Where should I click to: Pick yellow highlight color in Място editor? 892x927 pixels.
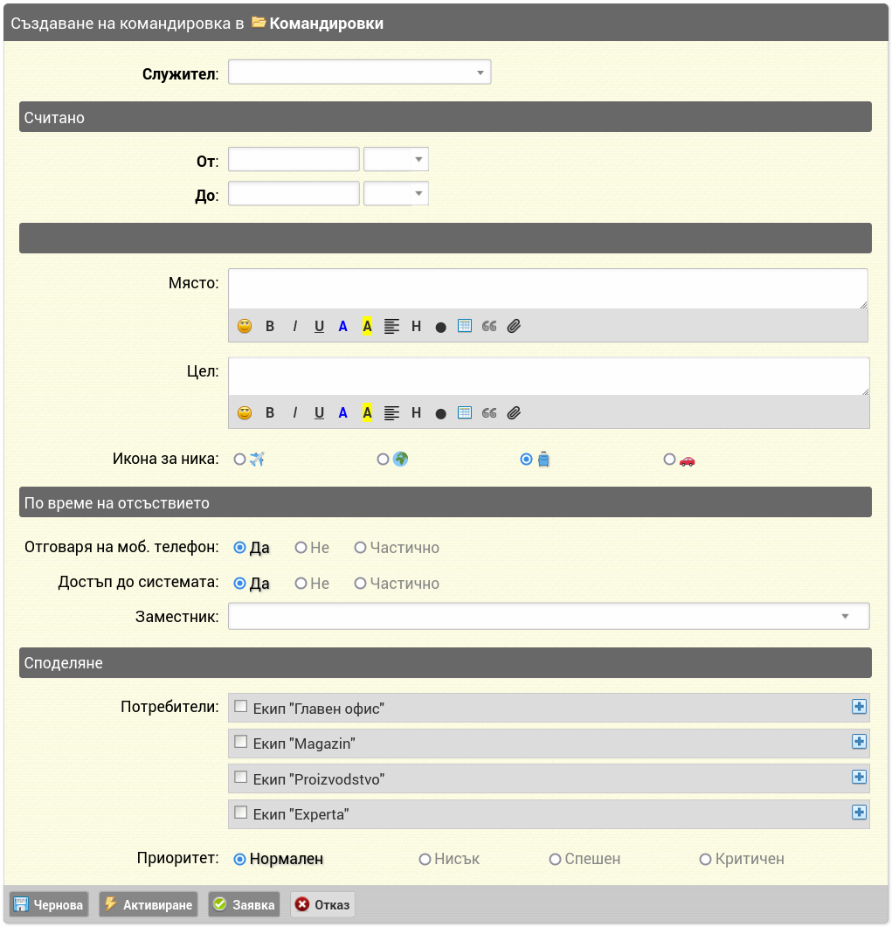click(367, 327)
